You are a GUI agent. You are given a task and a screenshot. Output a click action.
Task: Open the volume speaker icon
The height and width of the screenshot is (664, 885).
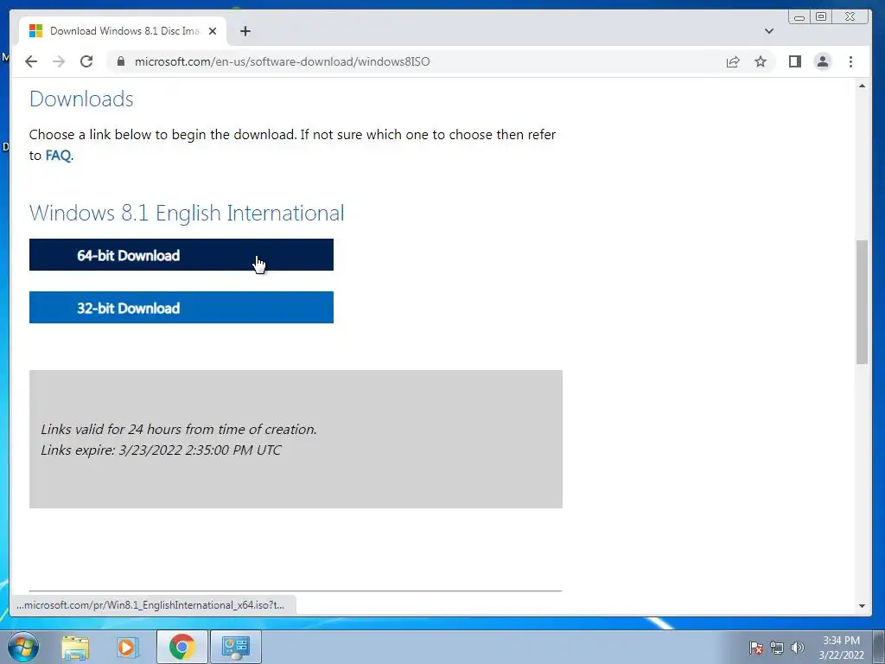(798, 648)
